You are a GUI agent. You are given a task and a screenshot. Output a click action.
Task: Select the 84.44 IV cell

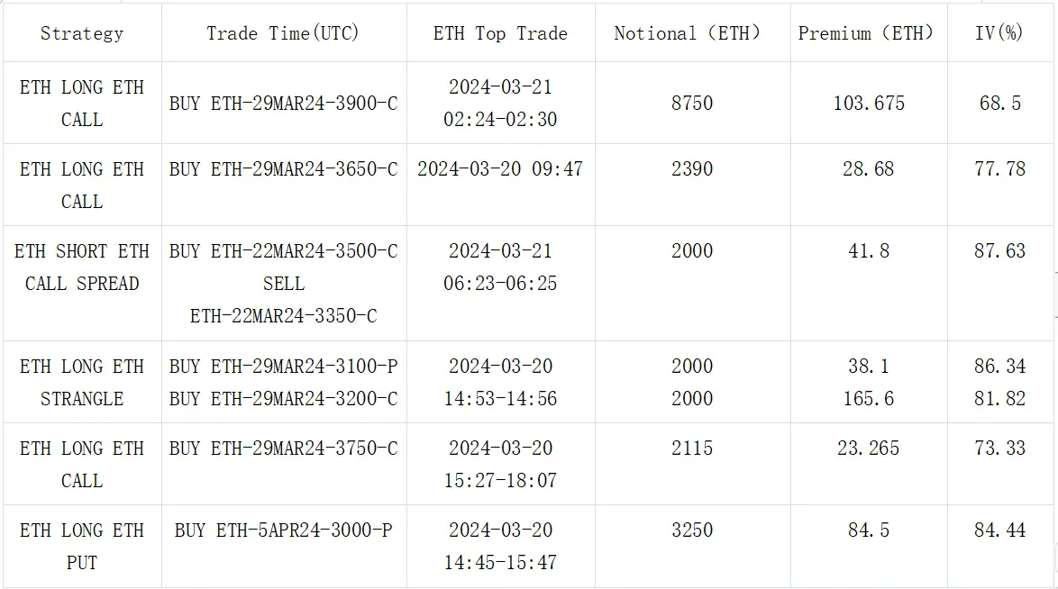click(x=999, y=530)
